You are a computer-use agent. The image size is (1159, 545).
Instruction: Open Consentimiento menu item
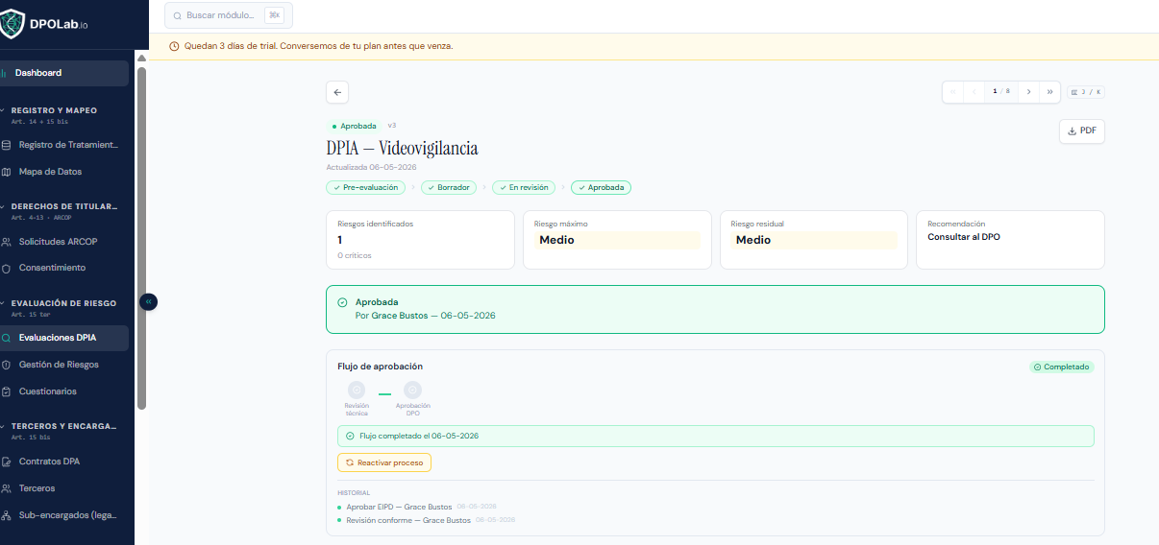(x=63, y=268)
